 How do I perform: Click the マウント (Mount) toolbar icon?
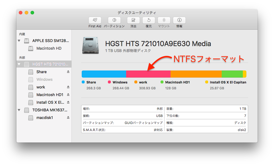coord(164,20)
